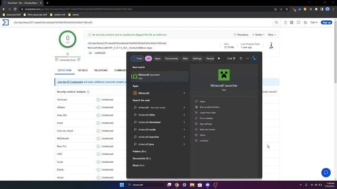Image resolution: width=337 pixels, height=189 pixels.
Task: Open Chrome from the taskbar
Action: tap(177, 185)
